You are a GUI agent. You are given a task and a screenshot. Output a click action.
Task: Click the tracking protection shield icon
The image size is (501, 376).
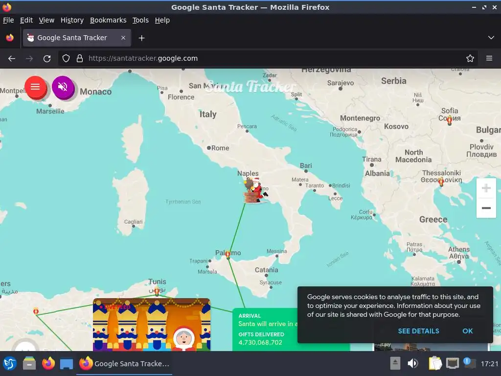(x=66, y=59)
